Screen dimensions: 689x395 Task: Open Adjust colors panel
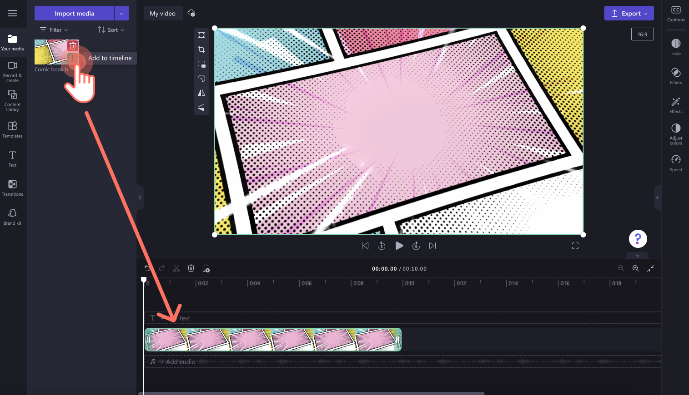tap(676, 134)
